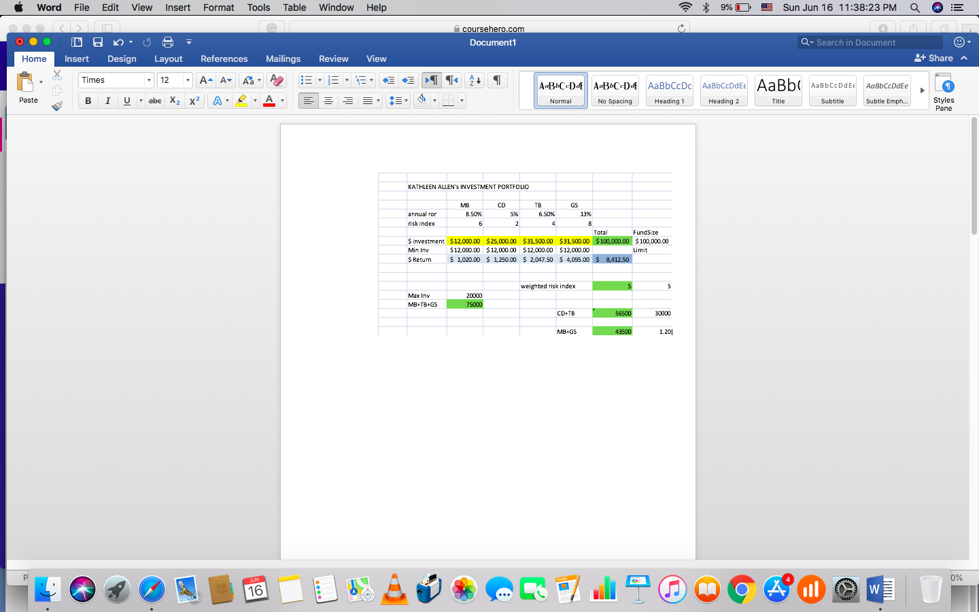The image size is (979, 612).
Task: Apply superscript formatting
Action: pos(194,101)
